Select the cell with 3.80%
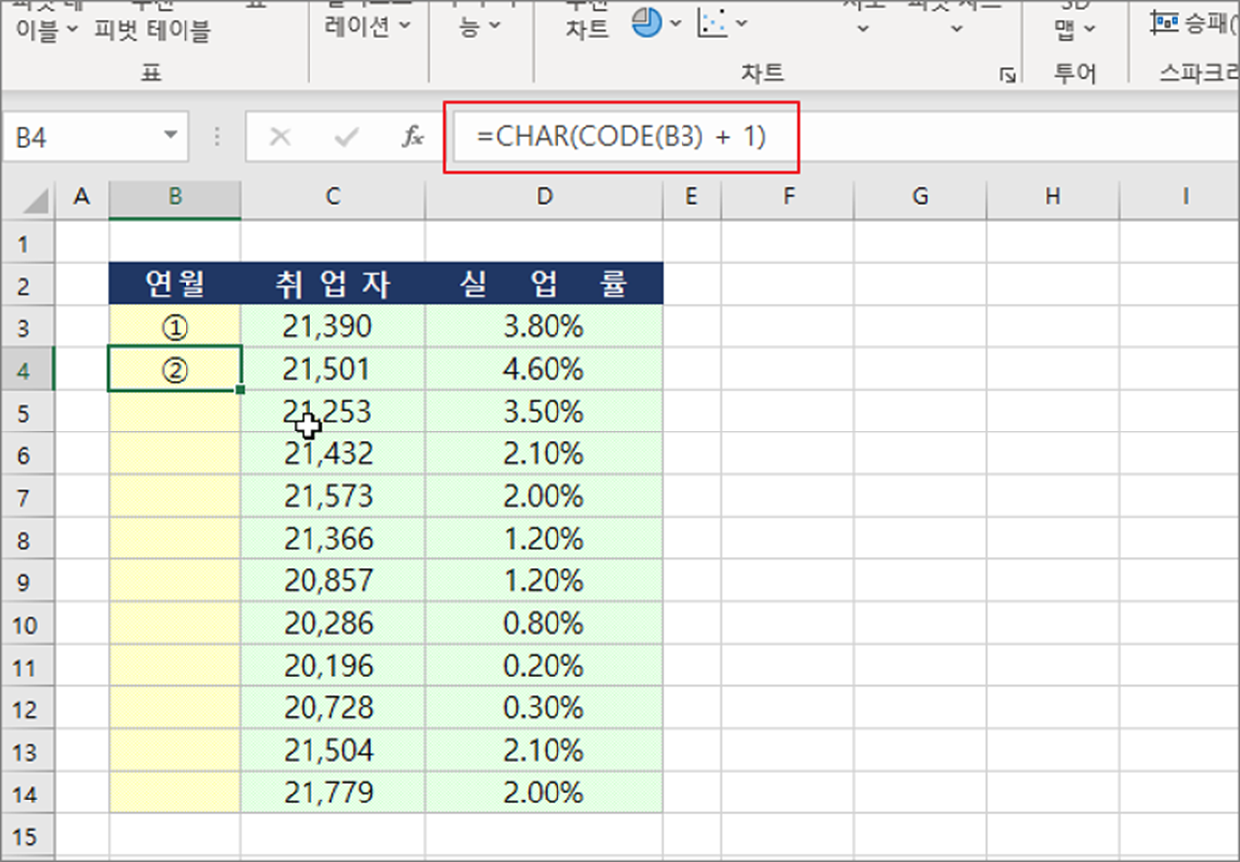Screen dimensions: 1240x862 click(x=544, y=326)
